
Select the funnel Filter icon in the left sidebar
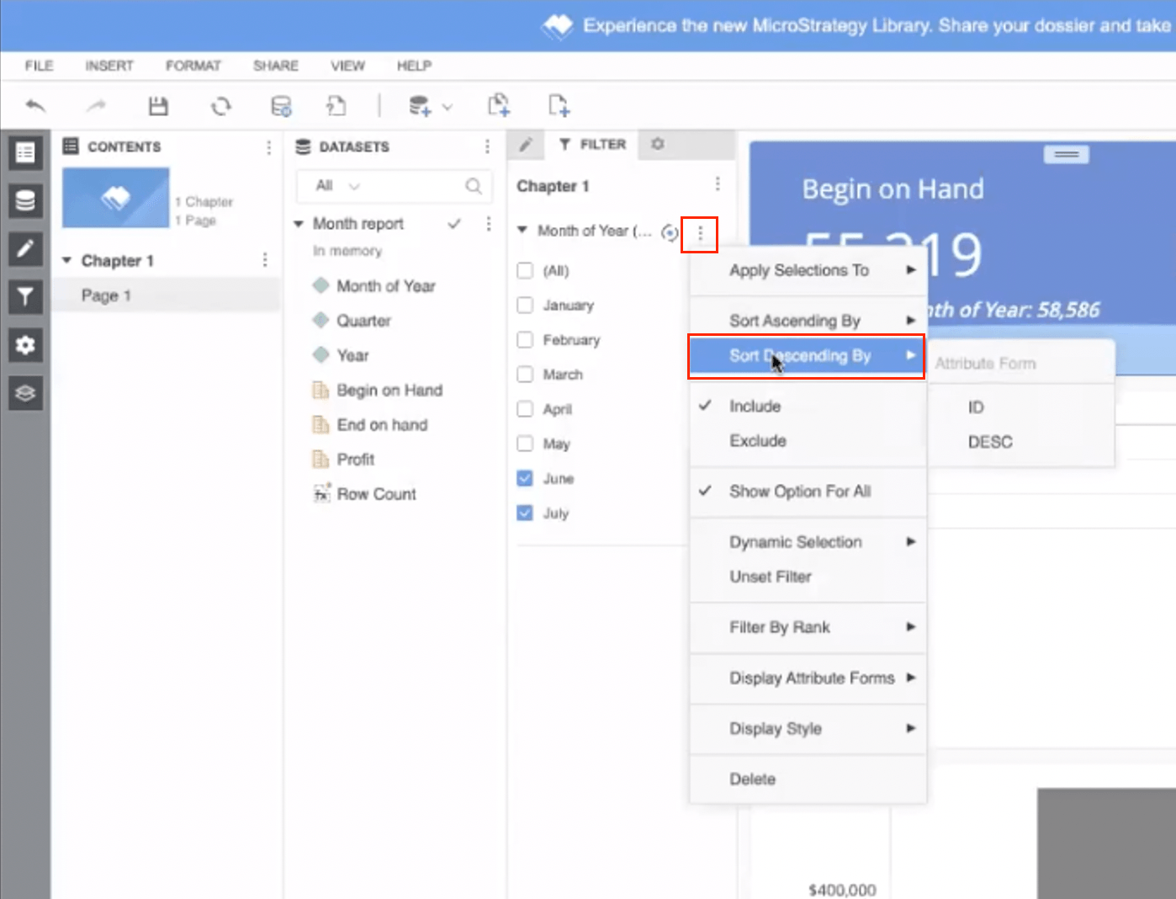tap(25, 297)
